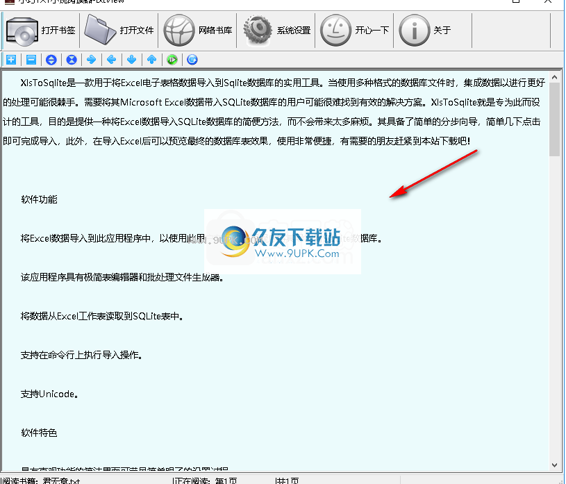This screenshot has width=566, height=484.
Task: Click the blue up arrow icon
Action: [x=152, y=60]
